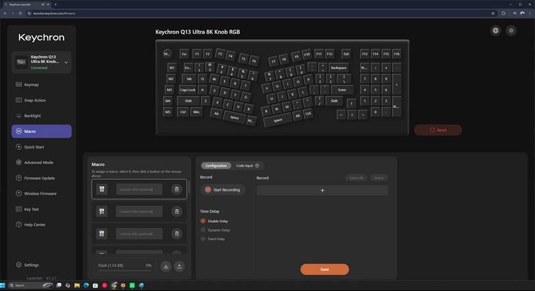Delete macro 01 with trash icon
This screenshot has height=291, width=535.
177,211
